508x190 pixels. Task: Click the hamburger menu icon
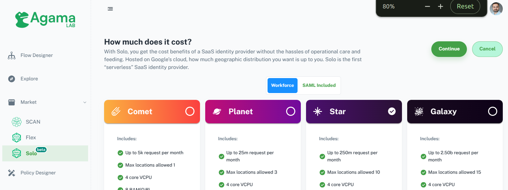(x=110, y=9)
